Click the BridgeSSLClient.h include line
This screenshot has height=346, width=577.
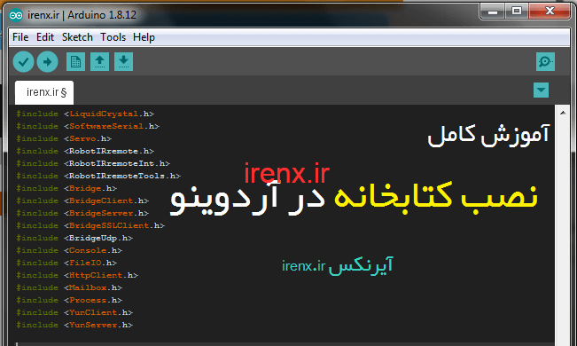pyautogui.click(x=90, y=225)
